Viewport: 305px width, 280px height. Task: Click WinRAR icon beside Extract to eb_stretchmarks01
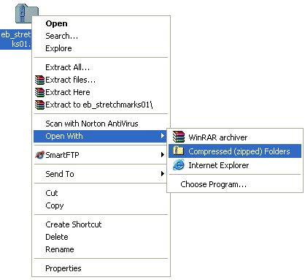coord(39,105)
